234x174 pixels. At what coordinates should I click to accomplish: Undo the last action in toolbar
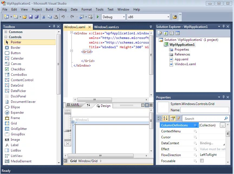[63, 17]
